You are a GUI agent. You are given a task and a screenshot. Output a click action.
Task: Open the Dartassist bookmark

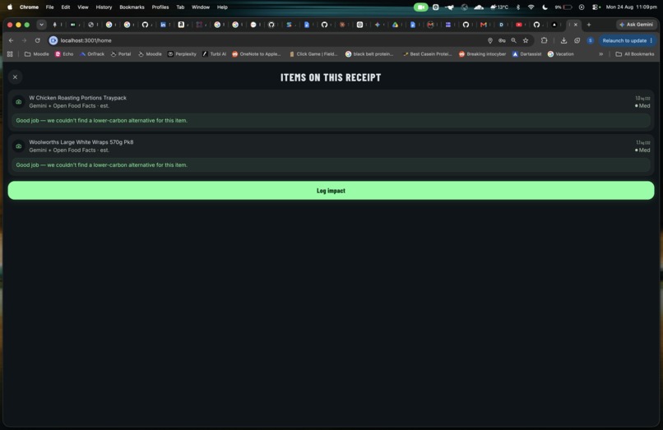click(x=526, y=54)
